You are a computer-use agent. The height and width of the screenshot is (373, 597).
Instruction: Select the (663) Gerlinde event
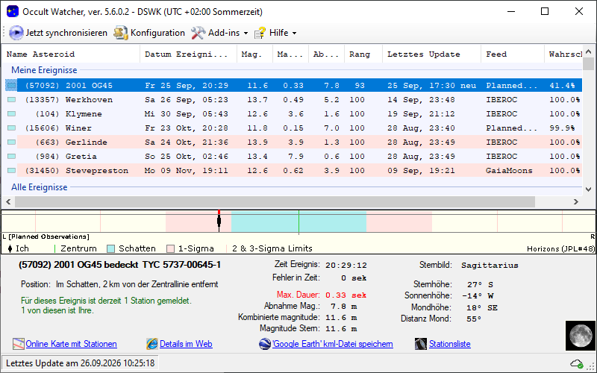(x=293, y=142)
